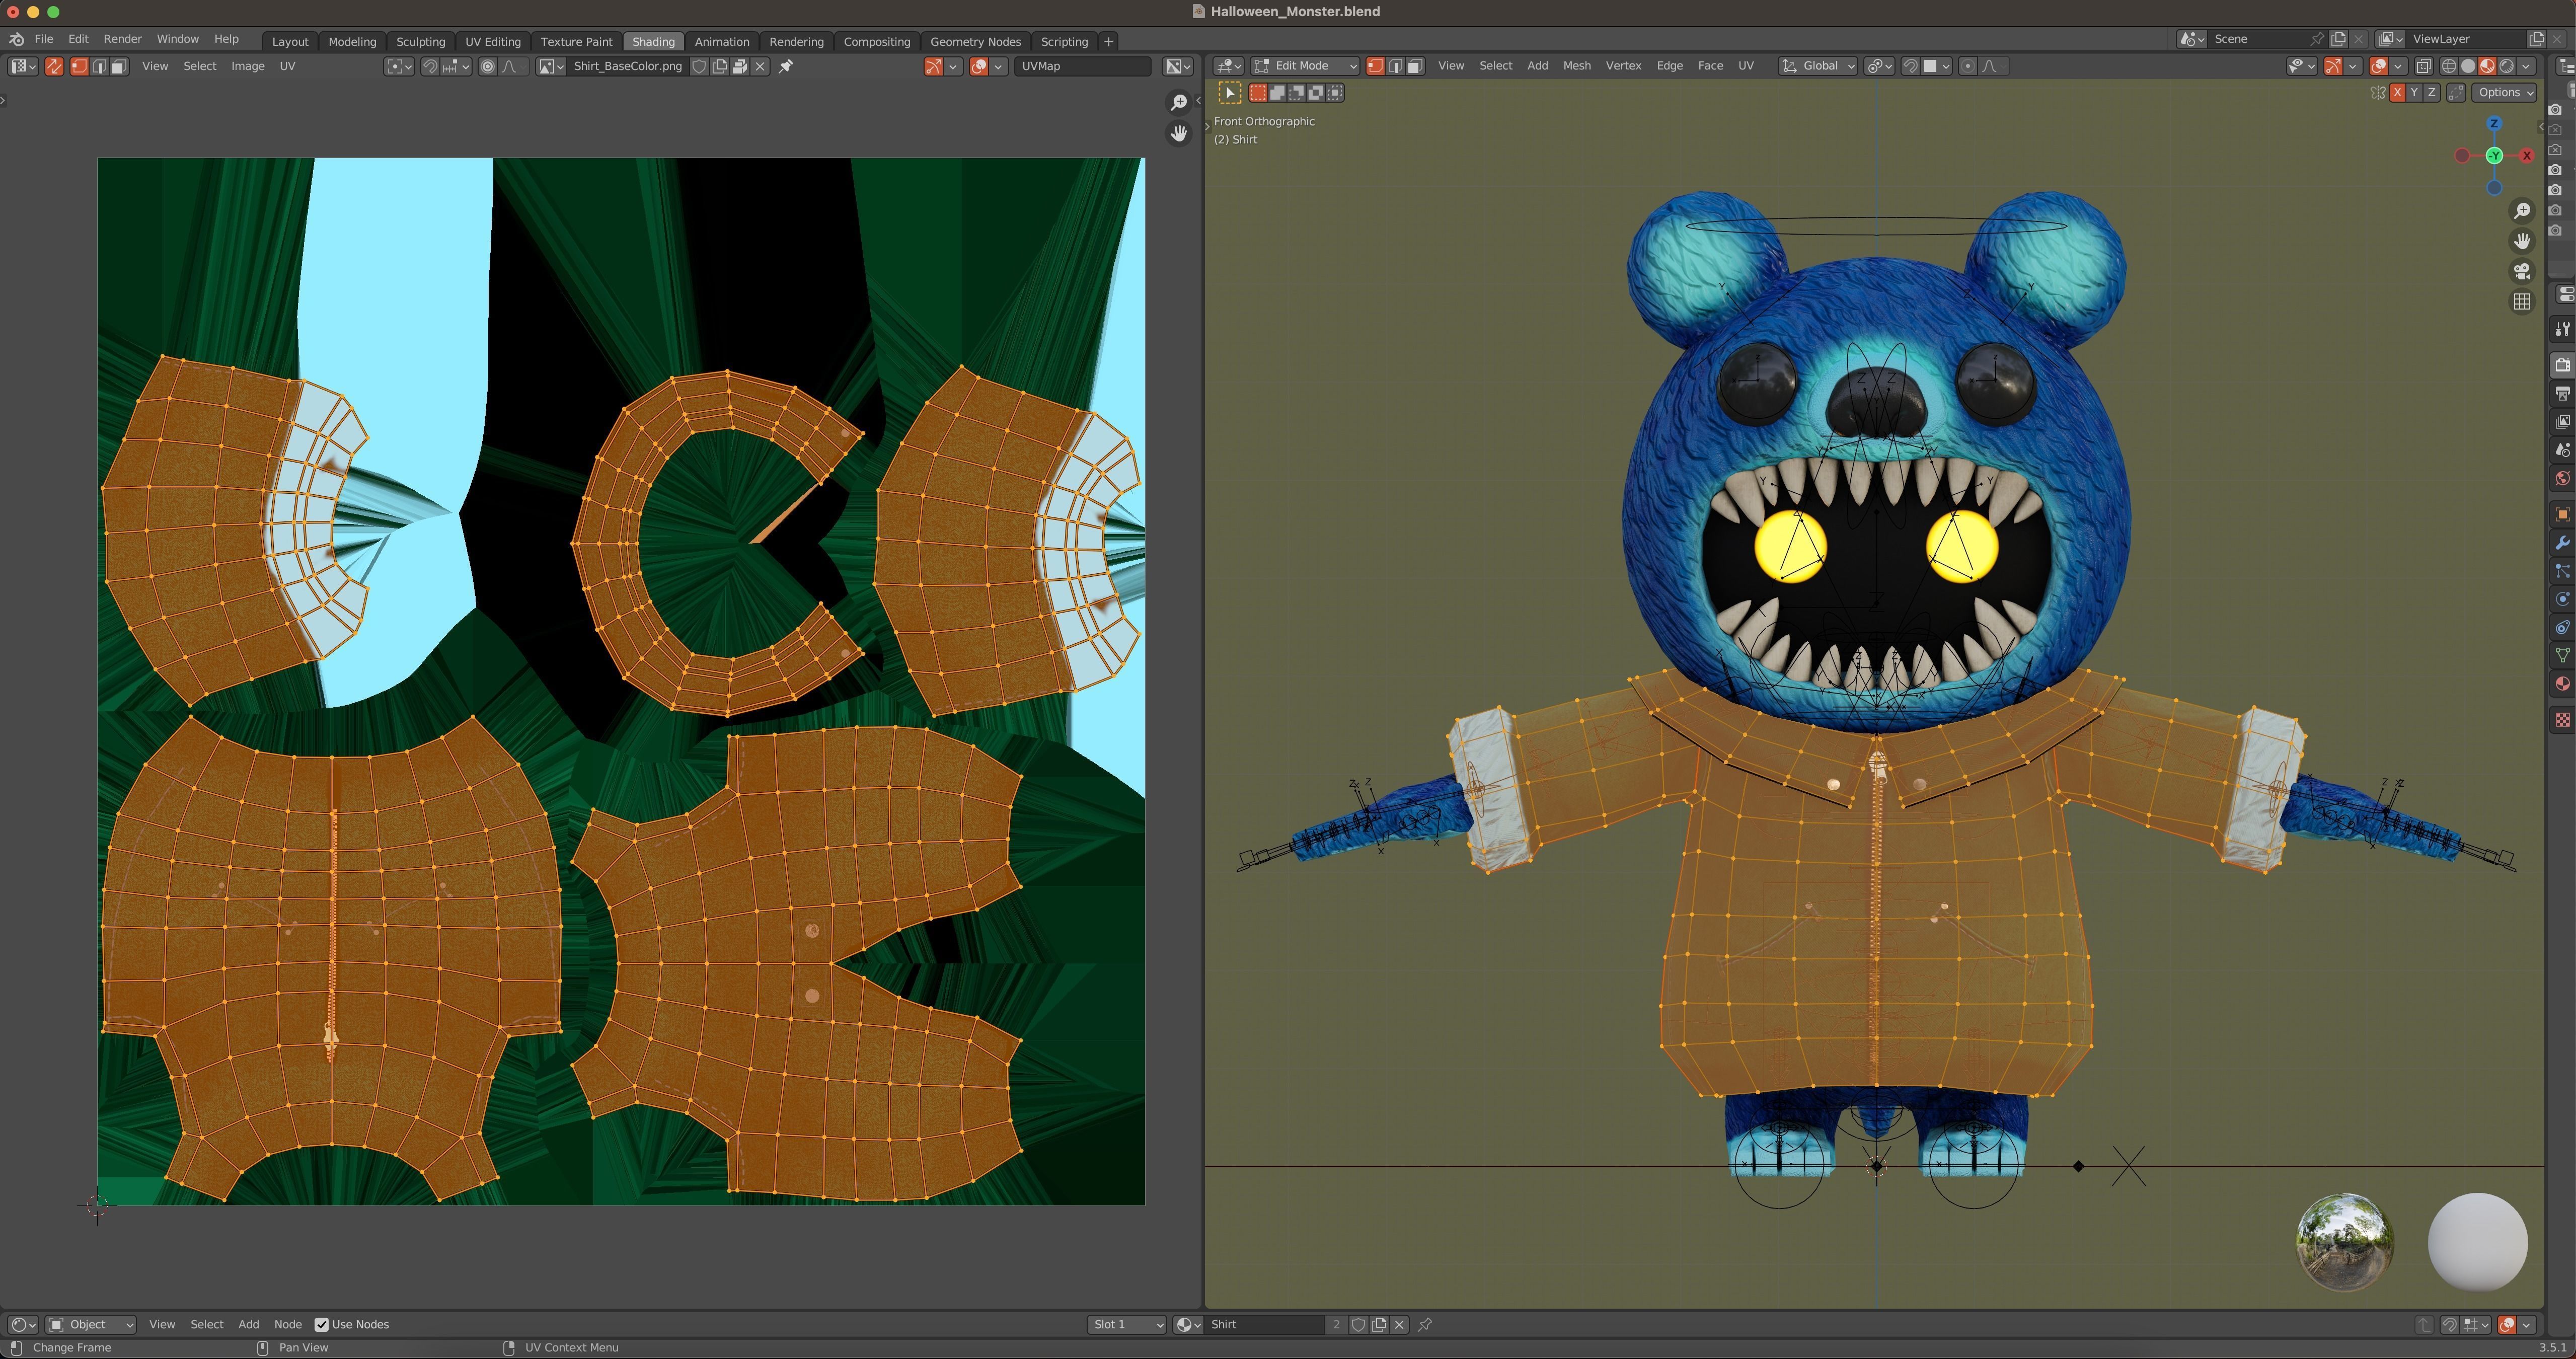The height and width of the screenshot is (1359, 2576).
Task: Toggle proportional editing in UV editor
Action: [x=488, y=66]
